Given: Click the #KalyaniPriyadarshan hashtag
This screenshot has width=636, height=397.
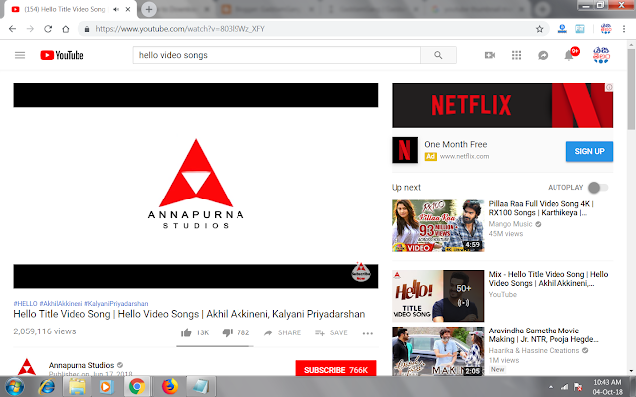Looking at the screenshot, I should (x=116, y=303).
